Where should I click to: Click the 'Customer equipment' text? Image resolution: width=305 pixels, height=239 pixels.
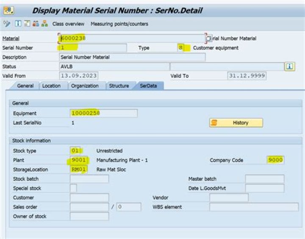pos(216,48)
